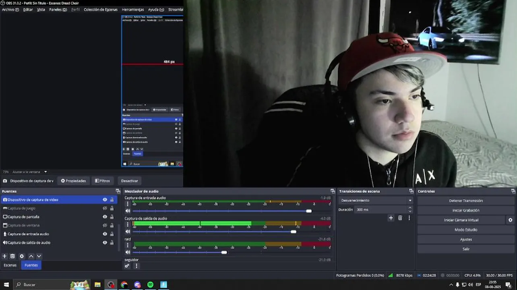Click the Salir button

click(x=466, y=249)
